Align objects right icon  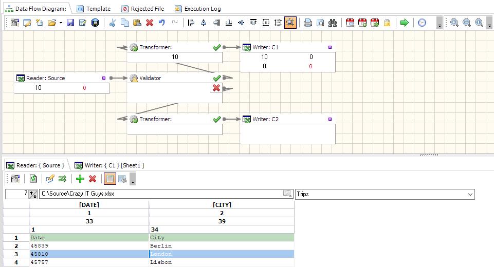pyautogui.click(x=216, y=23)
